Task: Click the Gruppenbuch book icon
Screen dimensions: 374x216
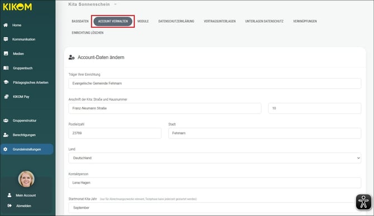Action: pyautogui.click(x=6, y=68)
